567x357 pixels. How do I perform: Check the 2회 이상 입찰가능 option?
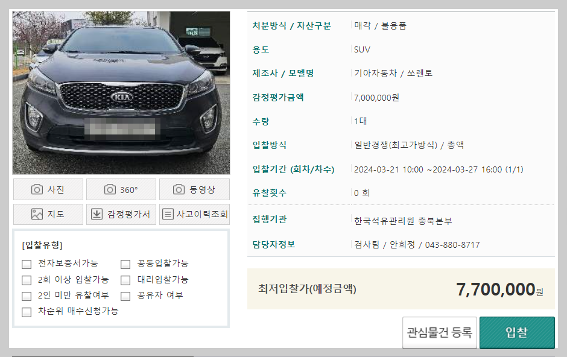point(26,280)
